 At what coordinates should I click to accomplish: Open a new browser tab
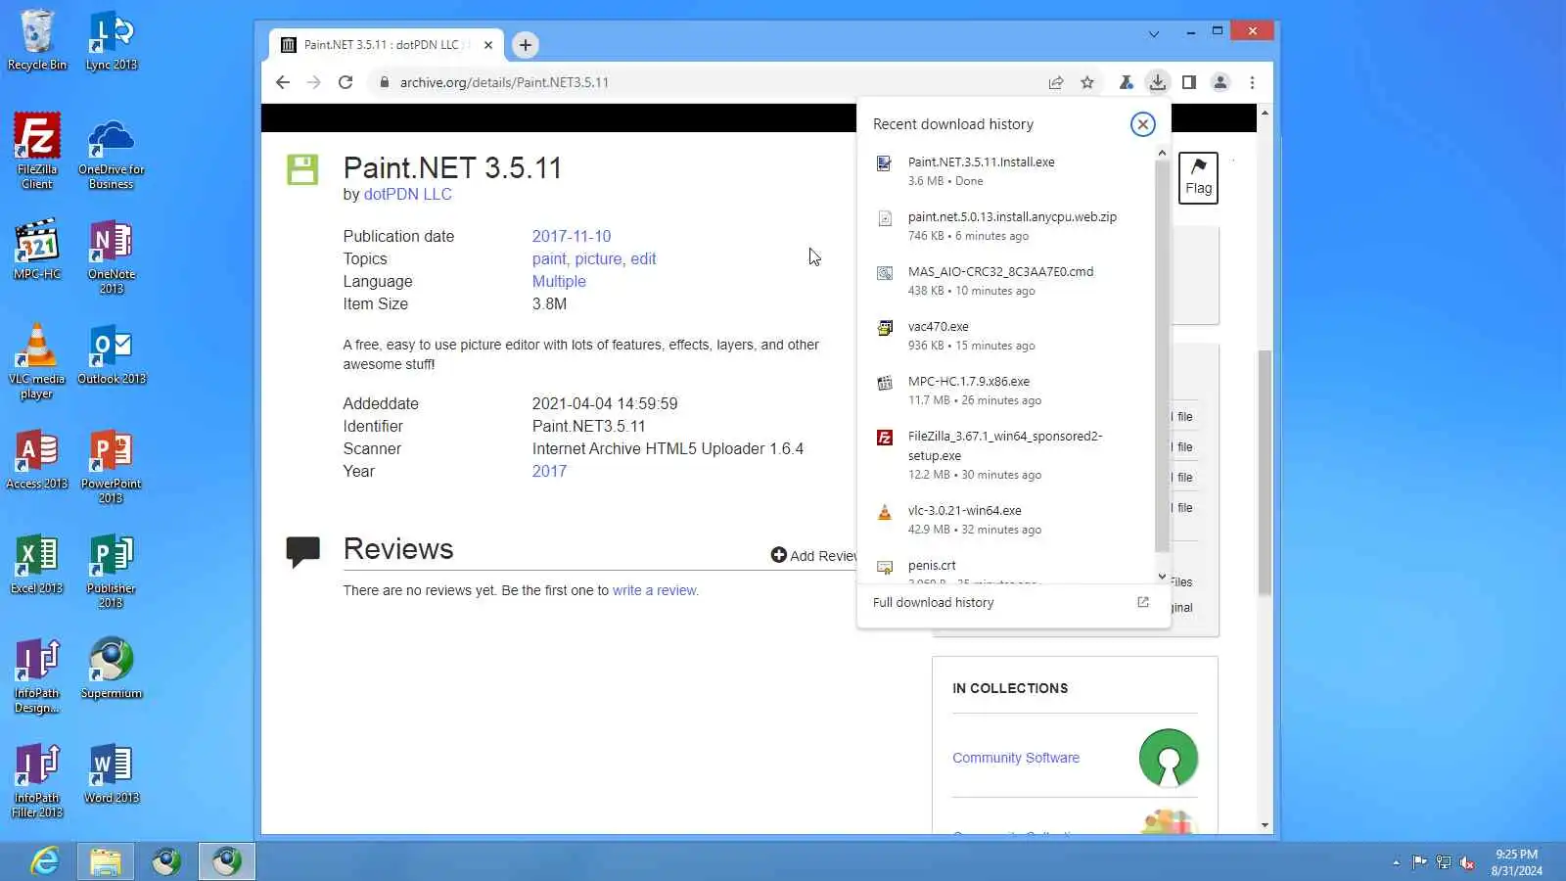click(526, 45)
